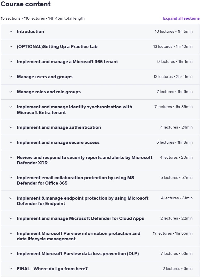This screenshot has width=201, height=277.
Task: Expand the Introduction section chevron
Action: [11, 32]
